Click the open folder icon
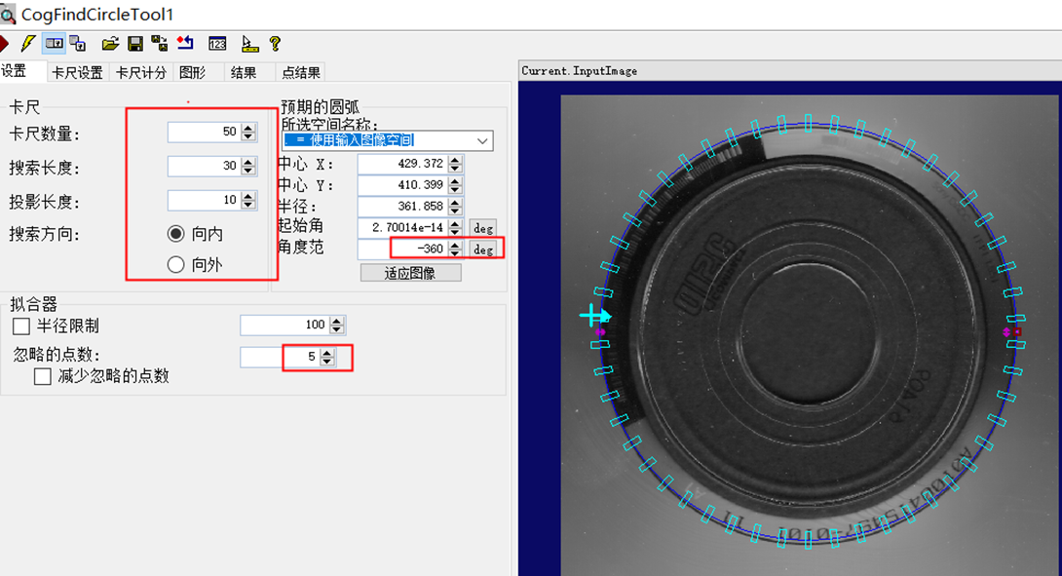This screenshot has height=576, width=1062. 110,44
